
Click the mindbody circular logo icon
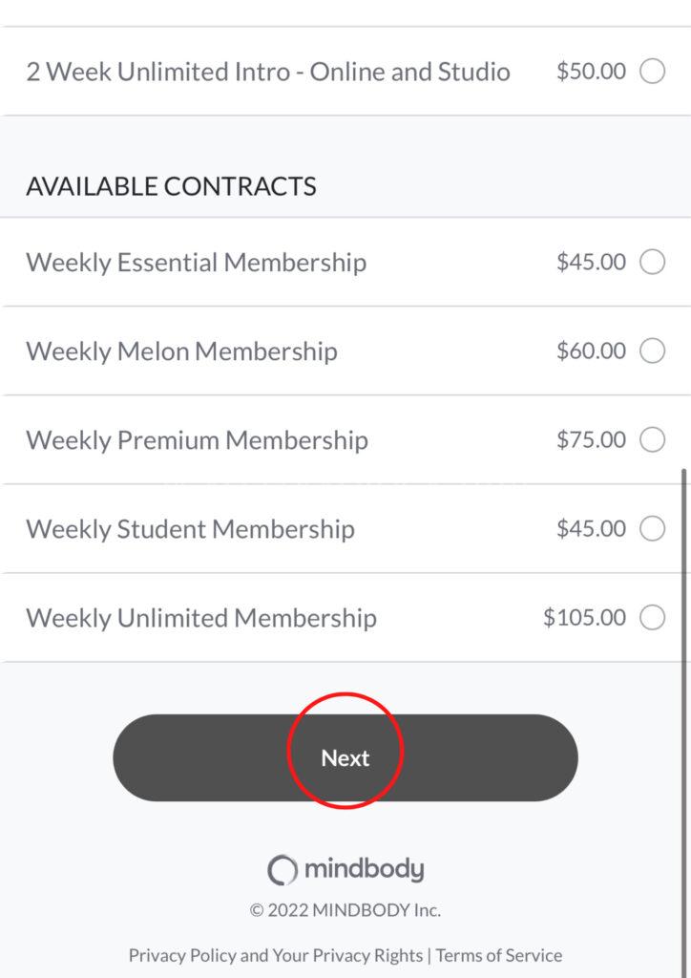(x=283, y=870)
